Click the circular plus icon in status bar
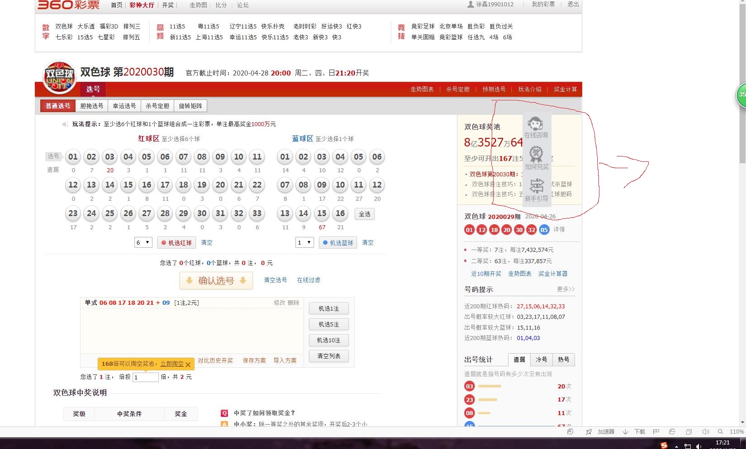 pos(570,432)
